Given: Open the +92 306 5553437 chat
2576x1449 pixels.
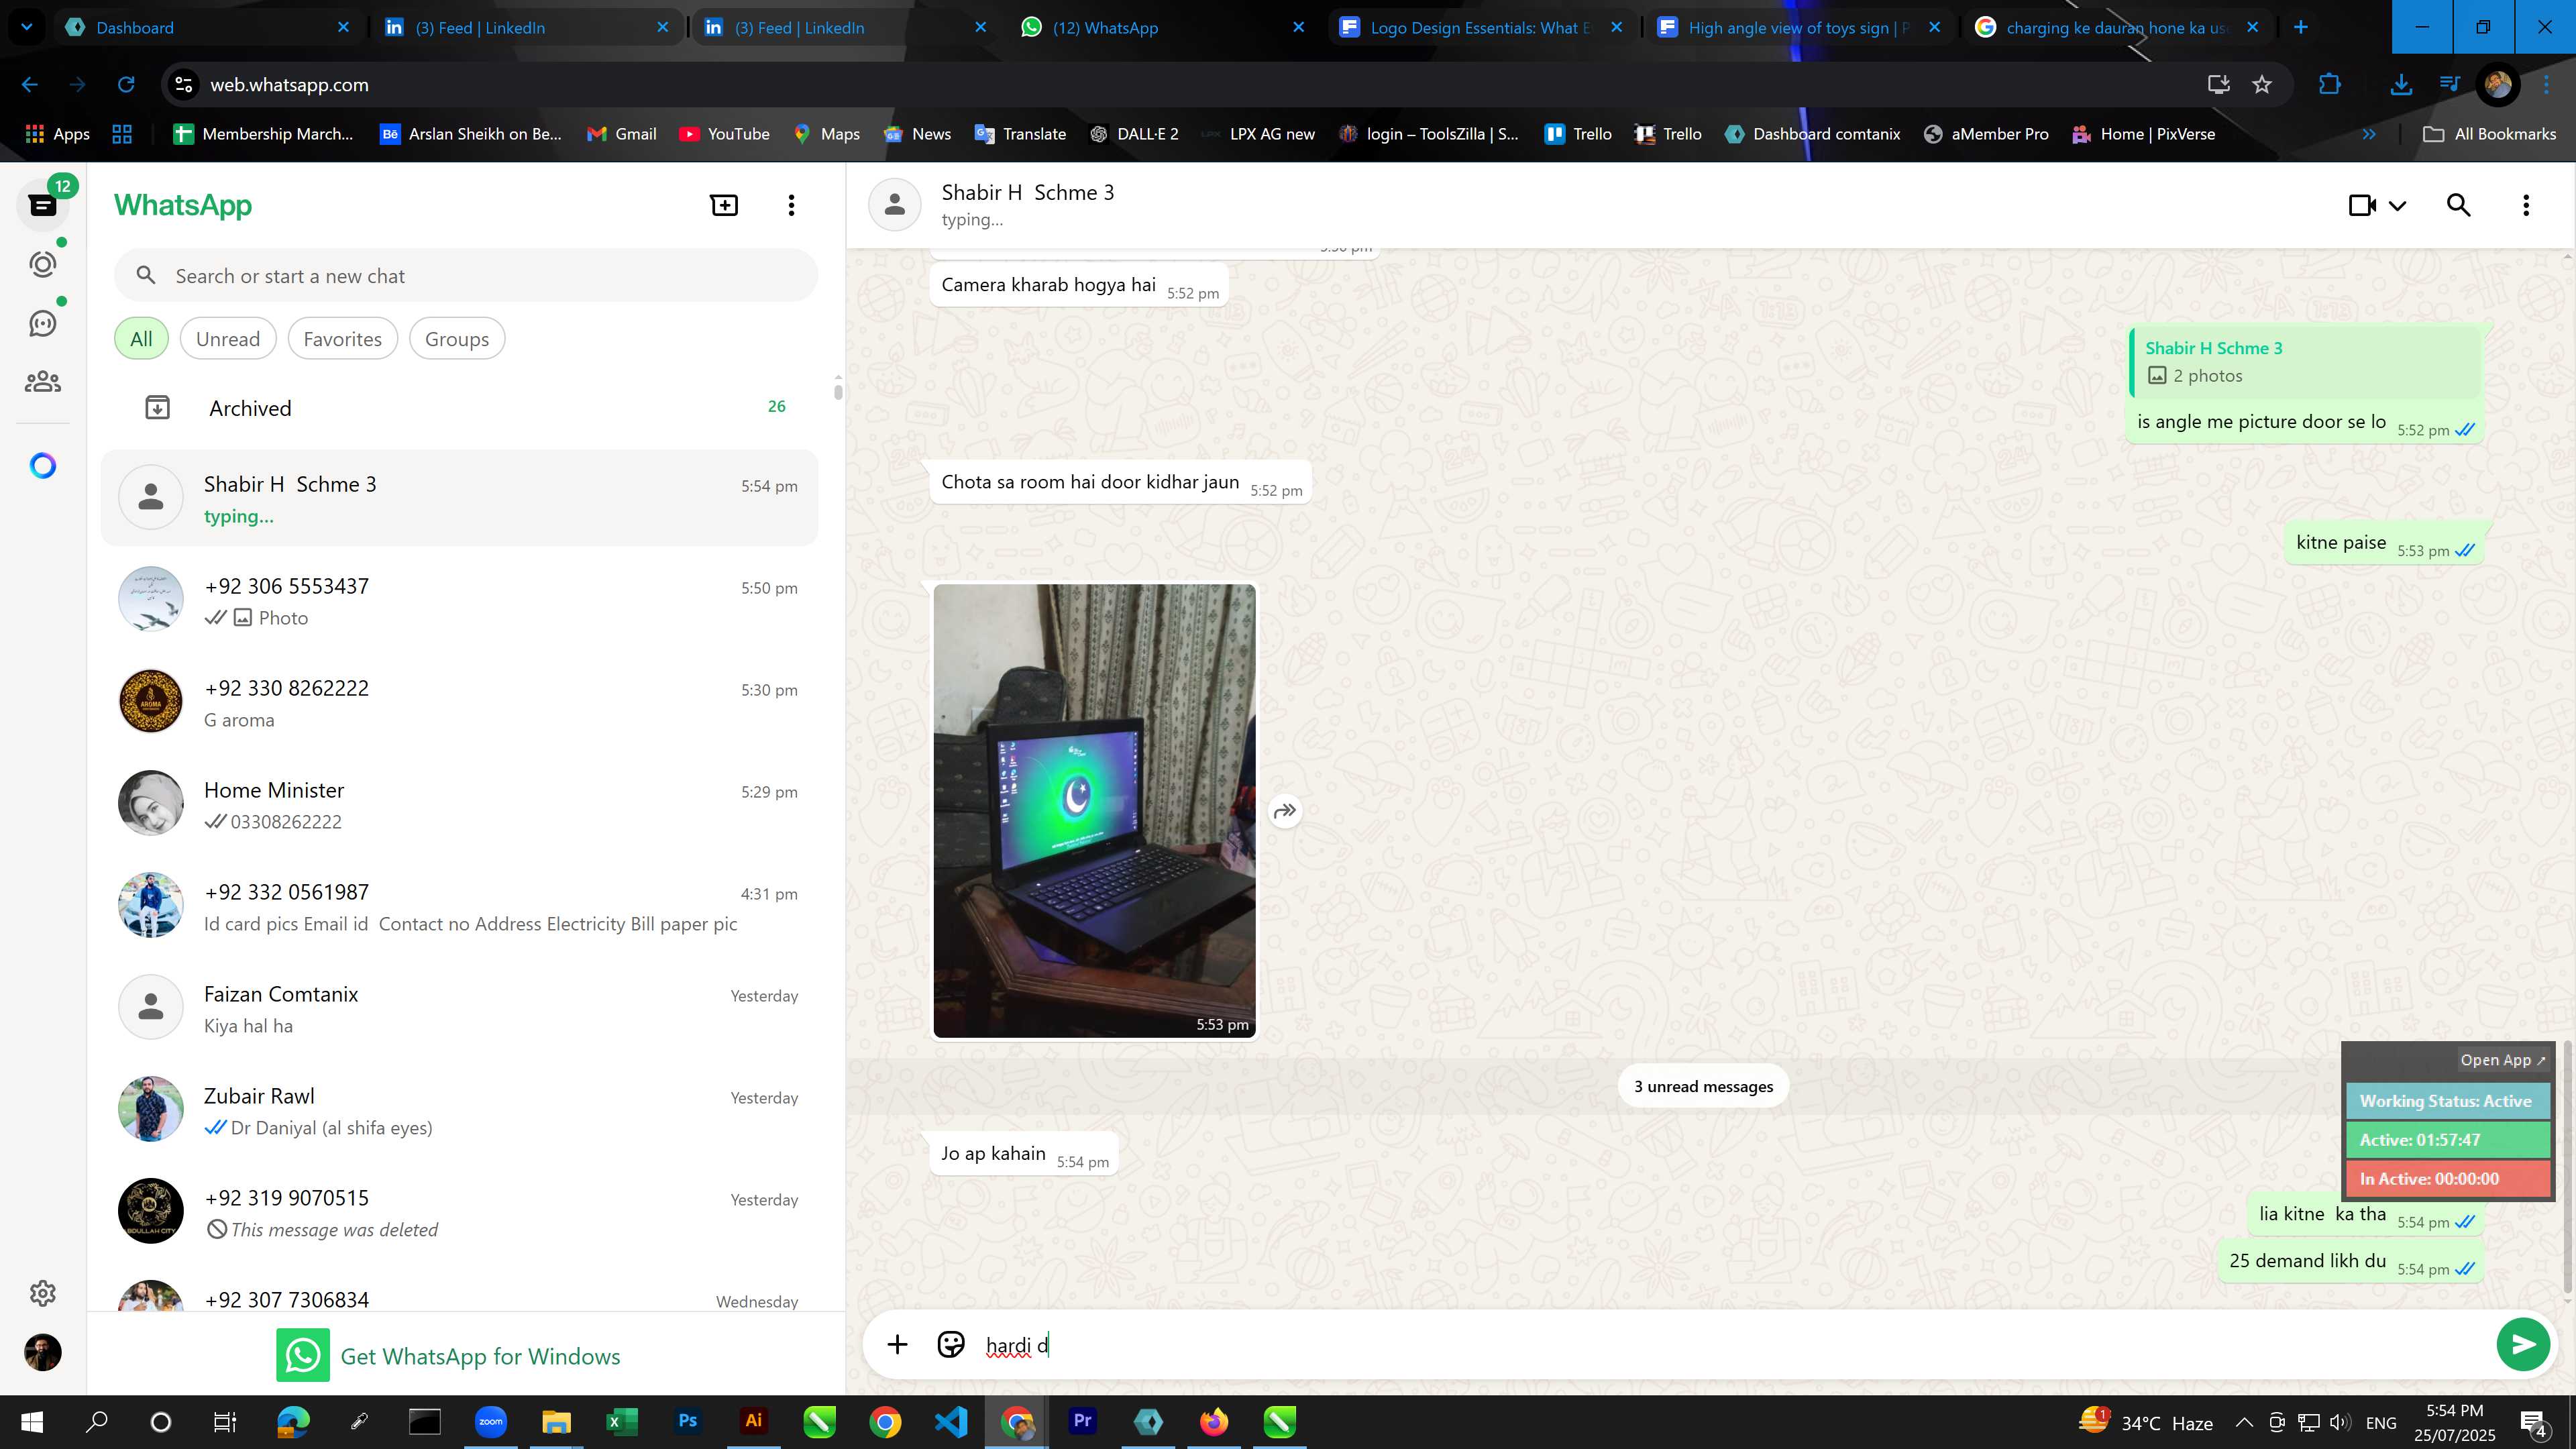Looking at the screenshot, I should pyautogui.click(x=460, y=600).
